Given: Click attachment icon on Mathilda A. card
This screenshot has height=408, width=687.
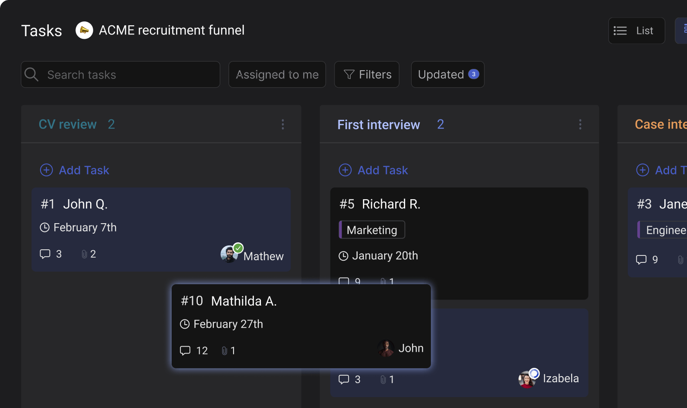Looking at the screenshot, I should pyautogui.click(x=224, y=350).
